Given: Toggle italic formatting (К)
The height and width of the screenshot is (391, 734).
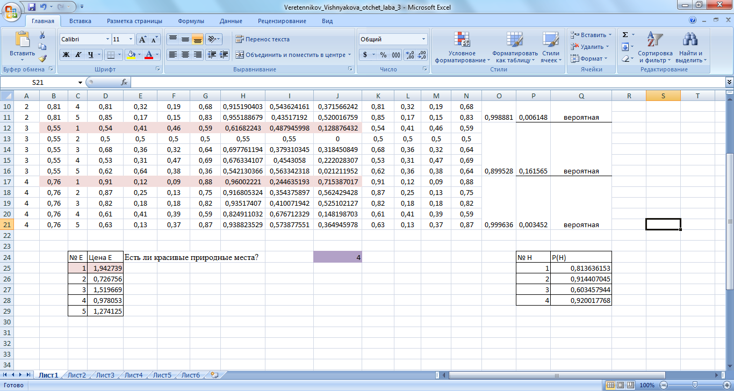Looking at the screenshot, I should click(78, 55).
